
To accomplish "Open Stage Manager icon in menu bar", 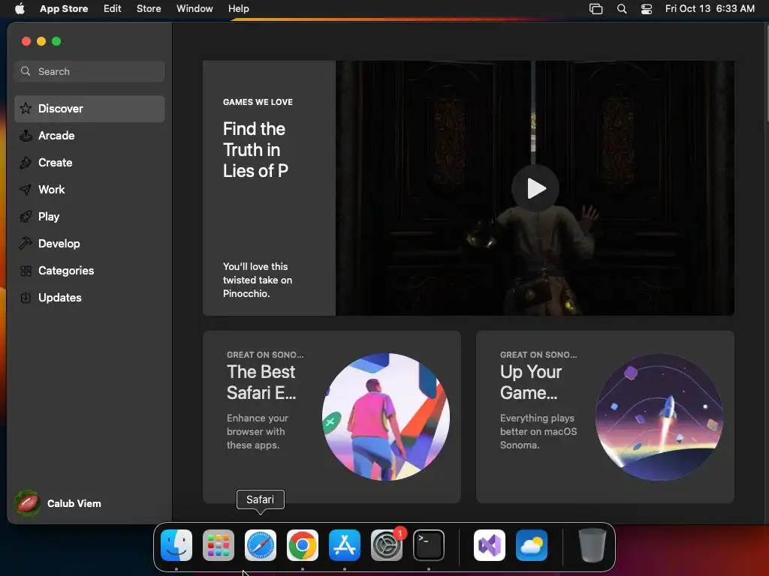I will (596, 9).
